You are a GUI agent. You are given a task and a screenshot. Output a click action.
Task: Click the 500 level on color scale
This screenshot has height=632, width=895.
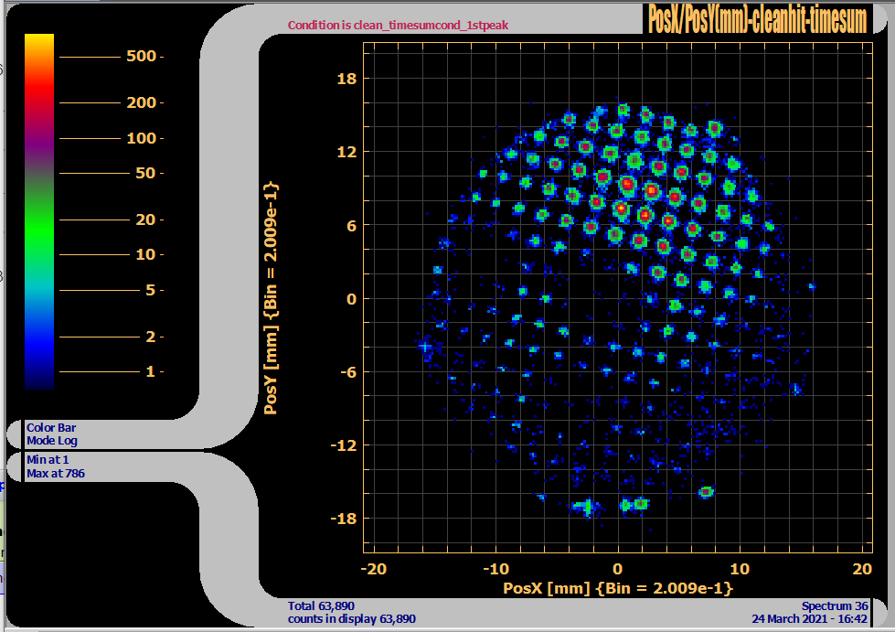pos(141,57)
